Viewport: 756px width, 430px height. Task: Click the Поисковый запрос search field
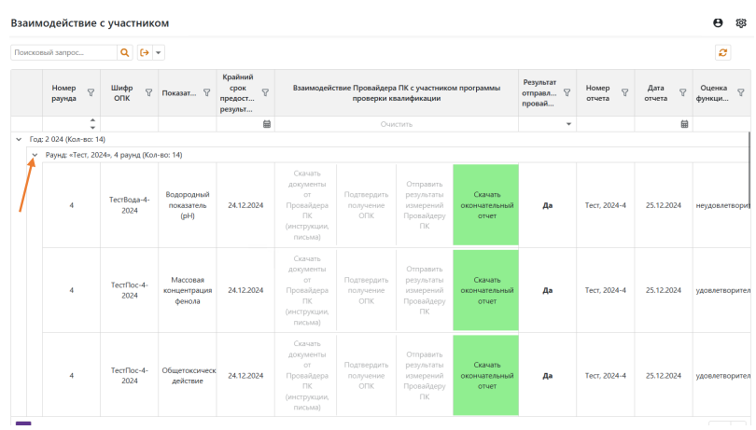63,53
